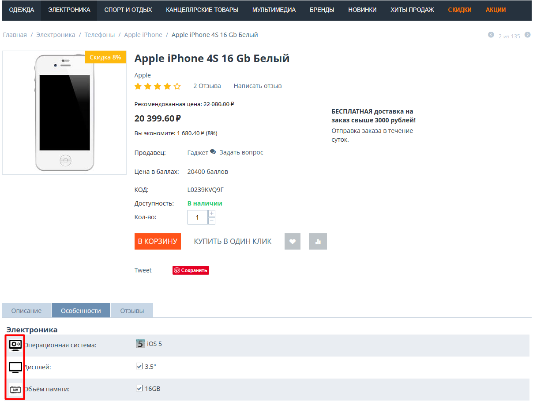Add to cart with В корзину
The height and width of the screenshot is (401, 533).
coord(158,241)
